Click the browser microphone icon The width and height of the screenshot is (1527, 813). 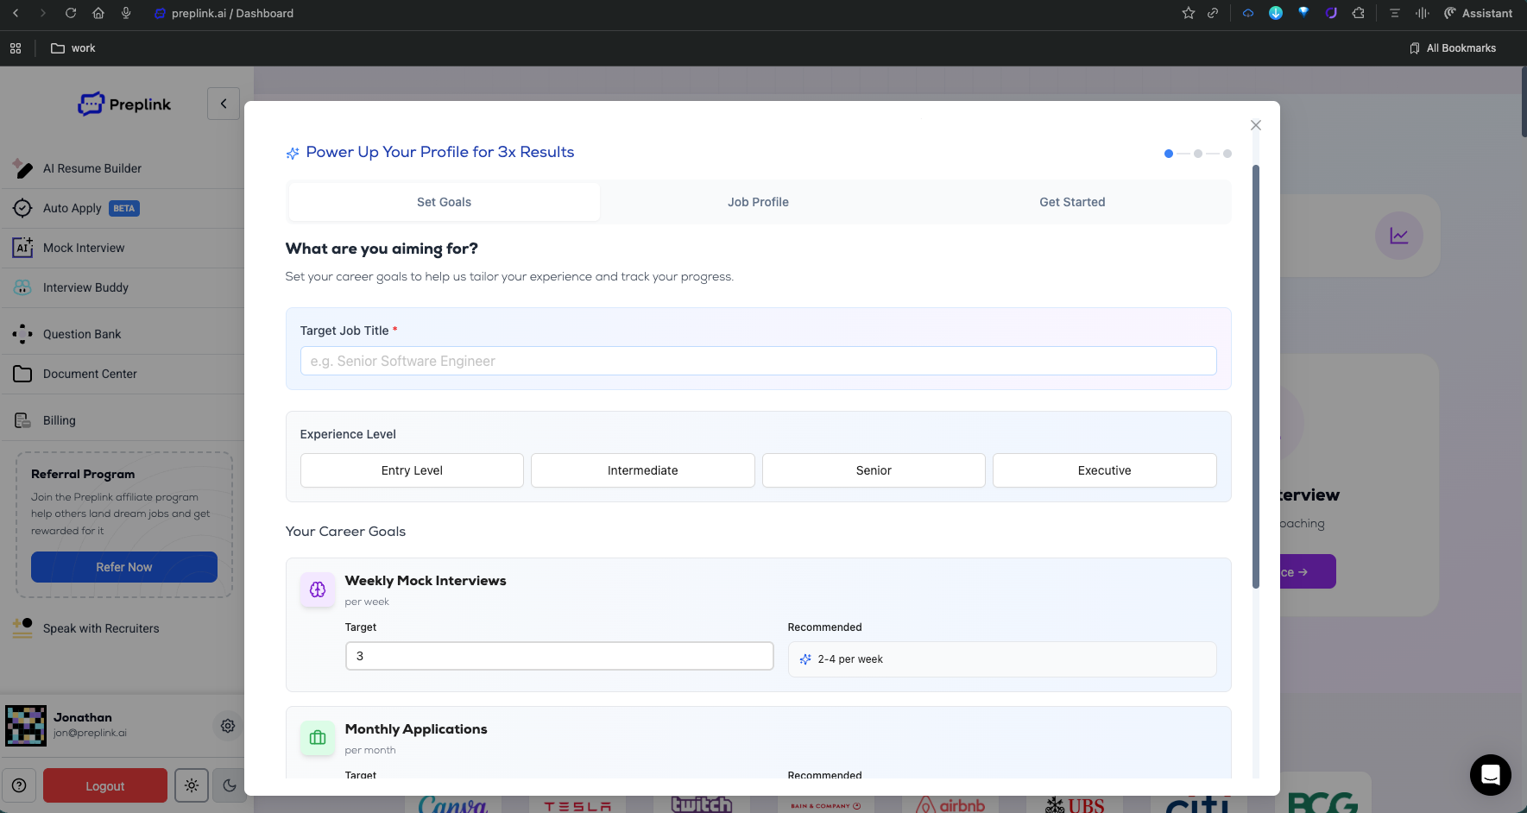click(126, 13)
